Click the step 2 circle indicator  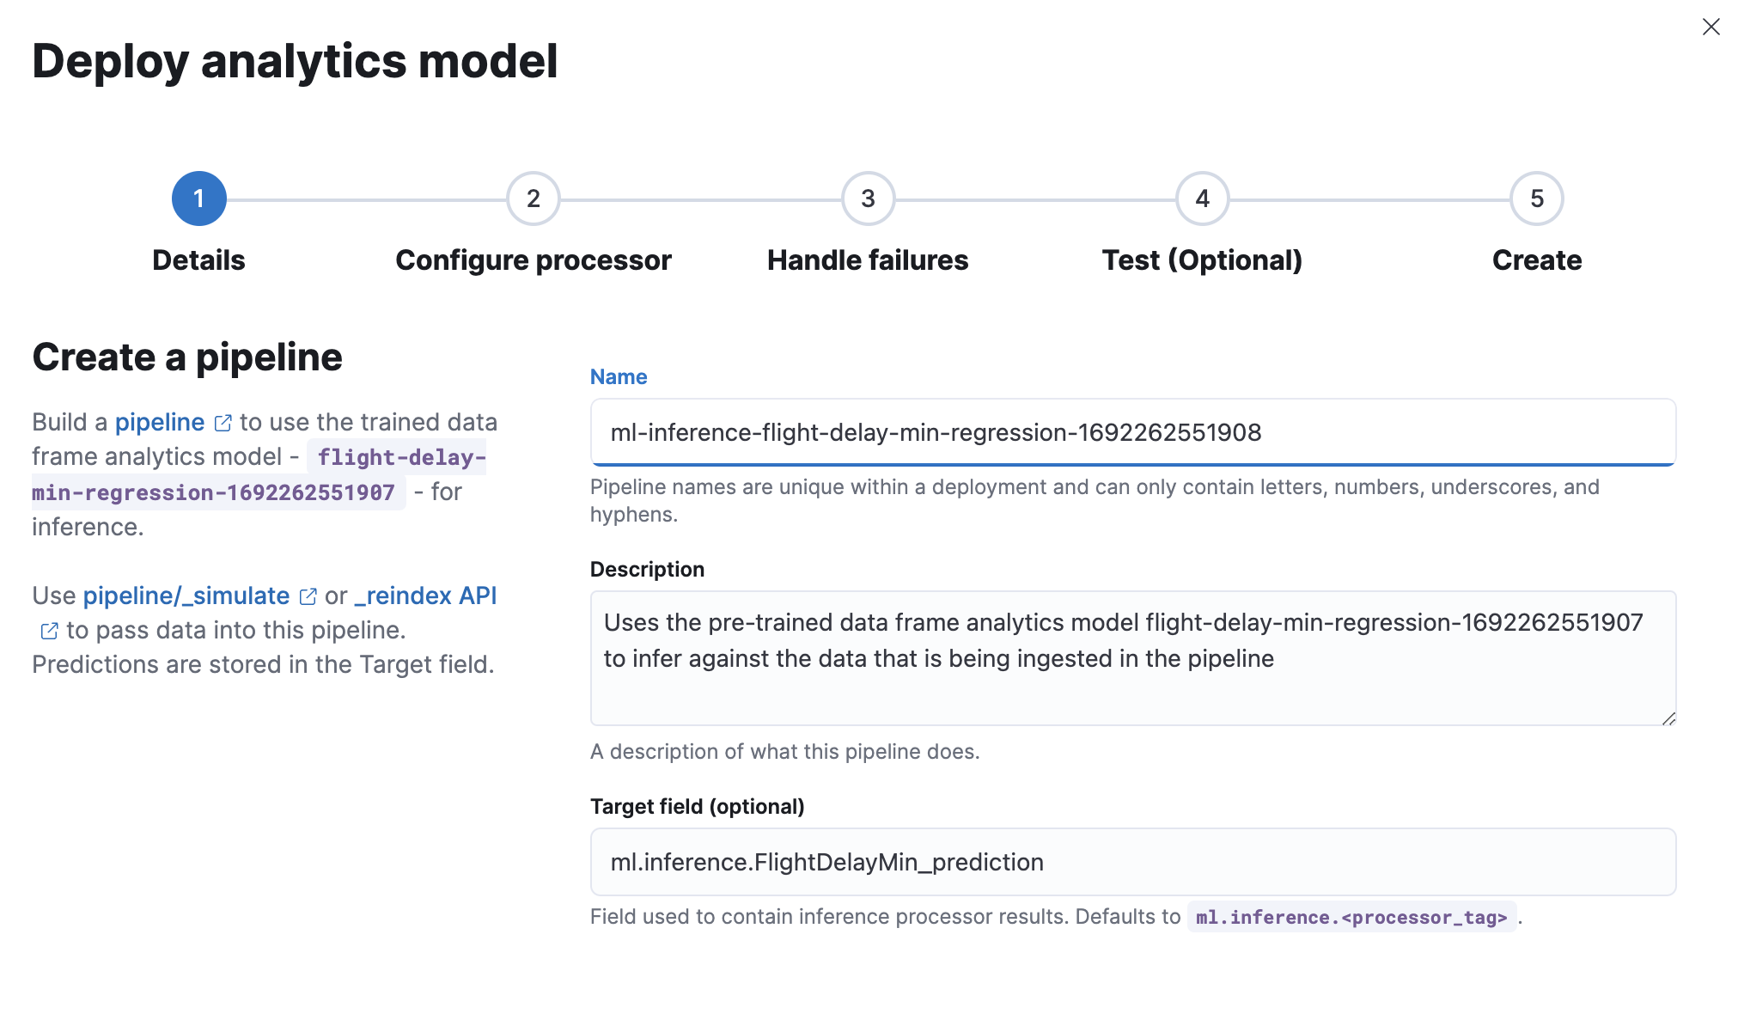coord(533,198)
